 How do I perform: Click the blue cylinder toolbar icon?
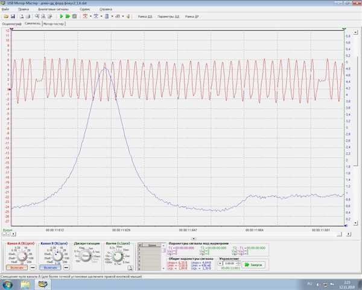[x=107, y=16]
